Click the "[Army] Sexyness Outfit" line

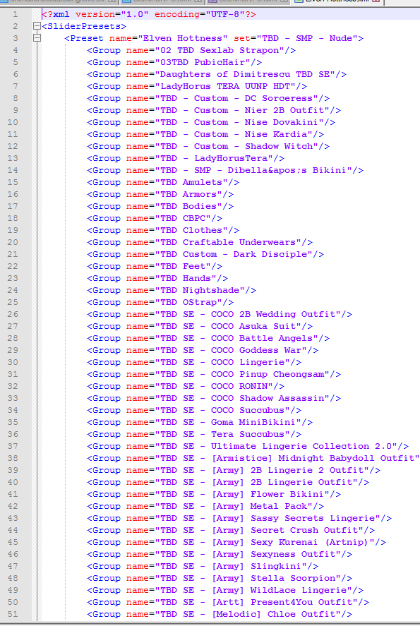220,553
